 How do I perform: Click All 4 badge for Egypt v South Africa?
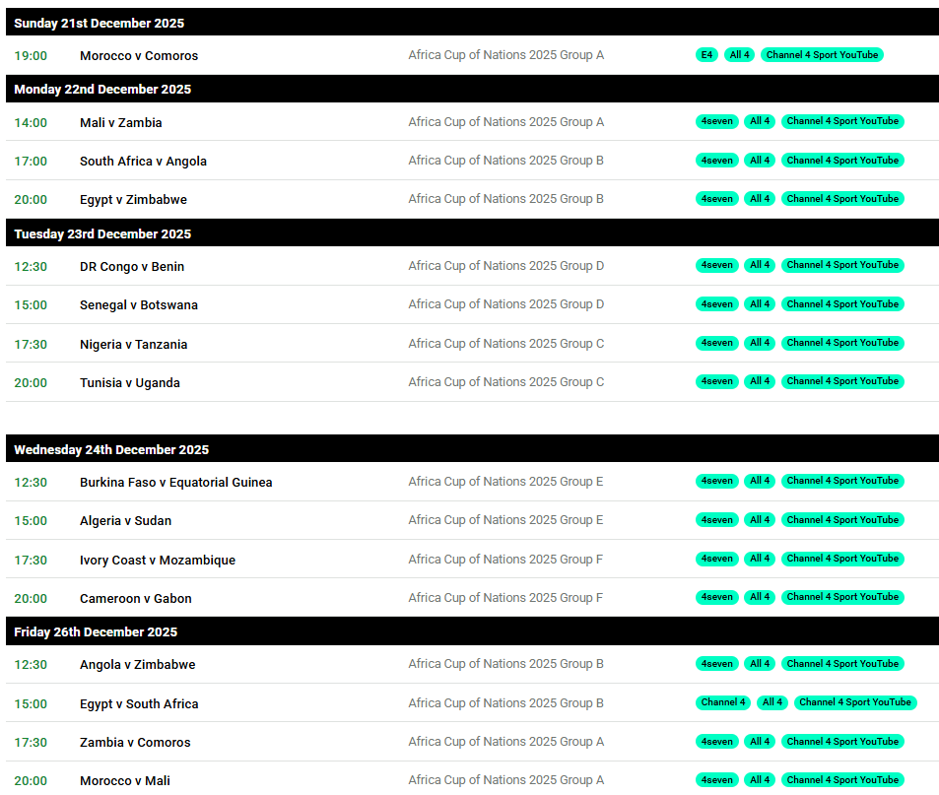tap(772, 702)
